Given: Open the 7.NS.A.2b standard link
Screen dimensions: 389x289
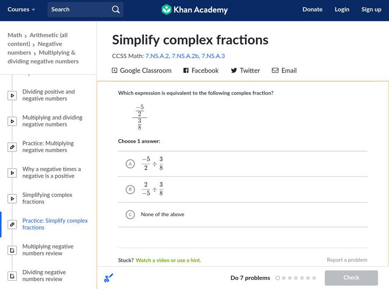Looking at the screenshot, I should coord(185,56).
